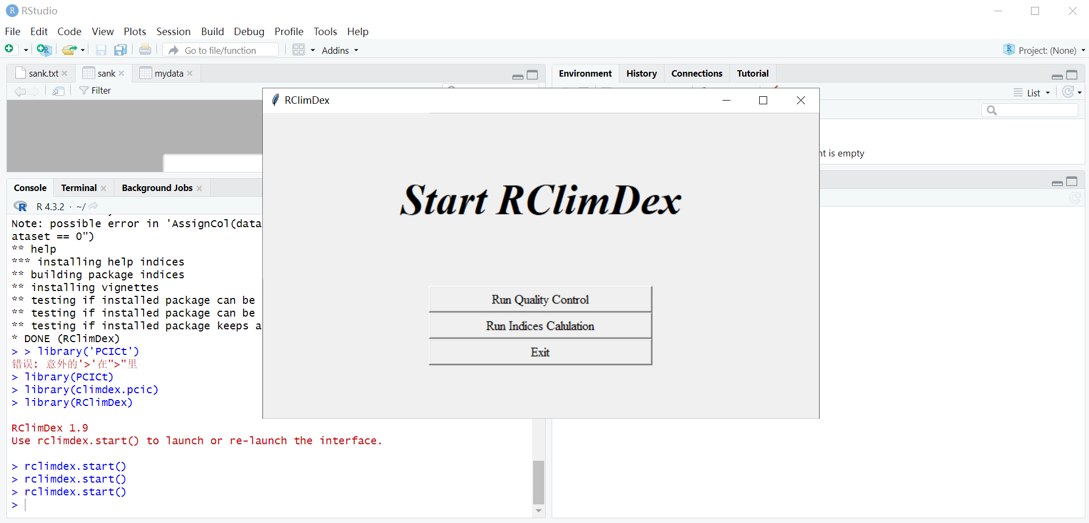Close the sank data tab

pyautogui.click(x=121, y=73)
